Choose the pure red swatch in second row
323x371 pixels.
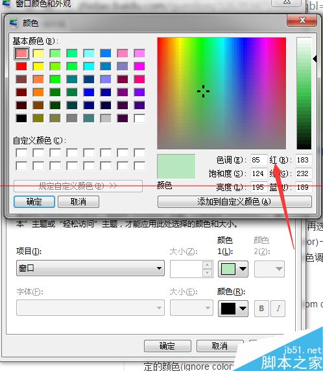pyautogui.click(x=21, y=66)
